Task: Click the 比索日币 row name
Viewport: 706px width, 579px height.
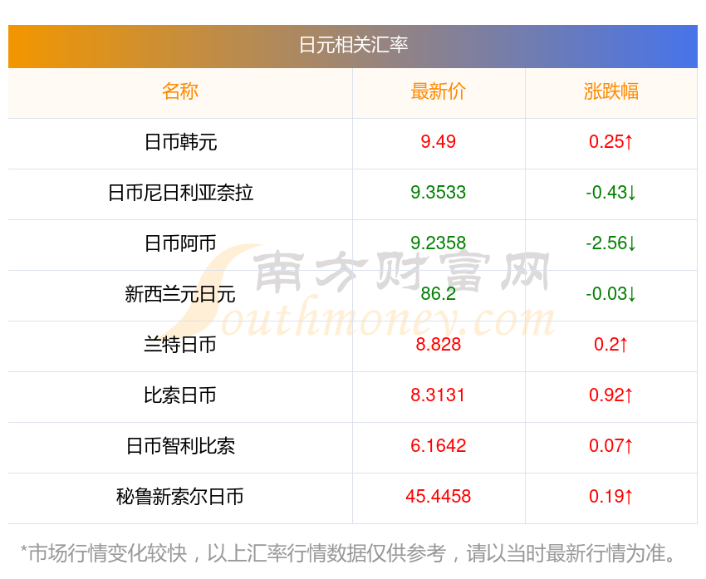Action: click(x=180, y=395)
